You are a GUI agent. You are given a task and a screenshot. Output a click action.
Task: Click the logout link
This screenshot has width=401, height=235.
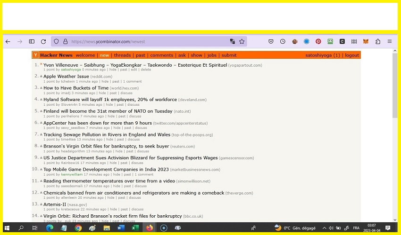pyautogui.click(x=352, y=55)
